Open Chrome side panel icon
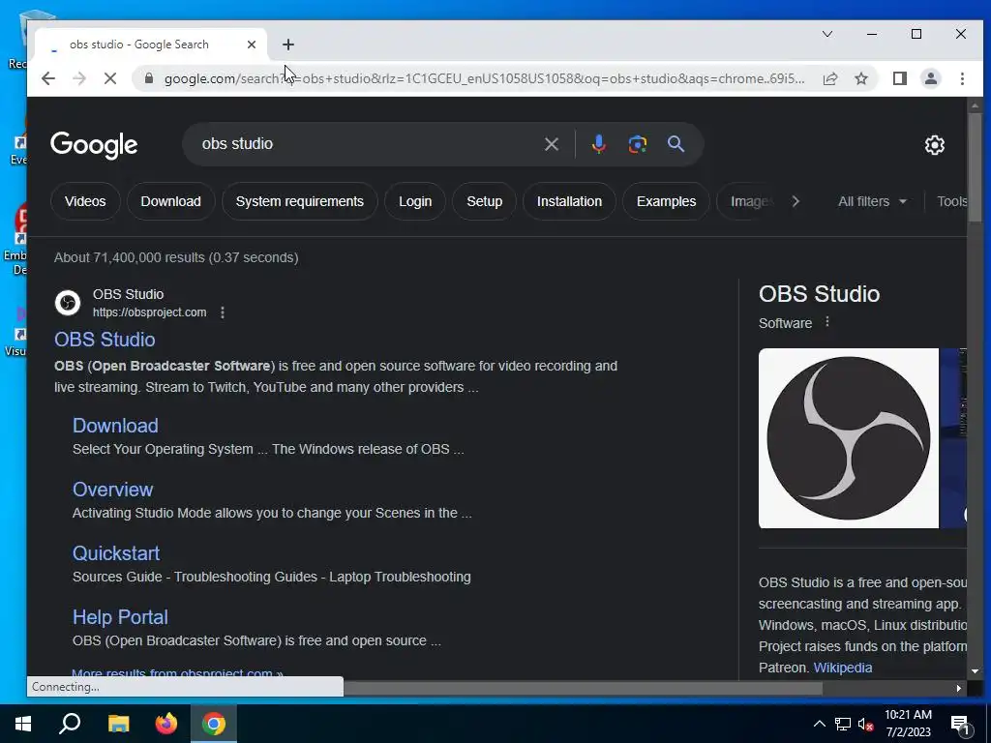 900,78
